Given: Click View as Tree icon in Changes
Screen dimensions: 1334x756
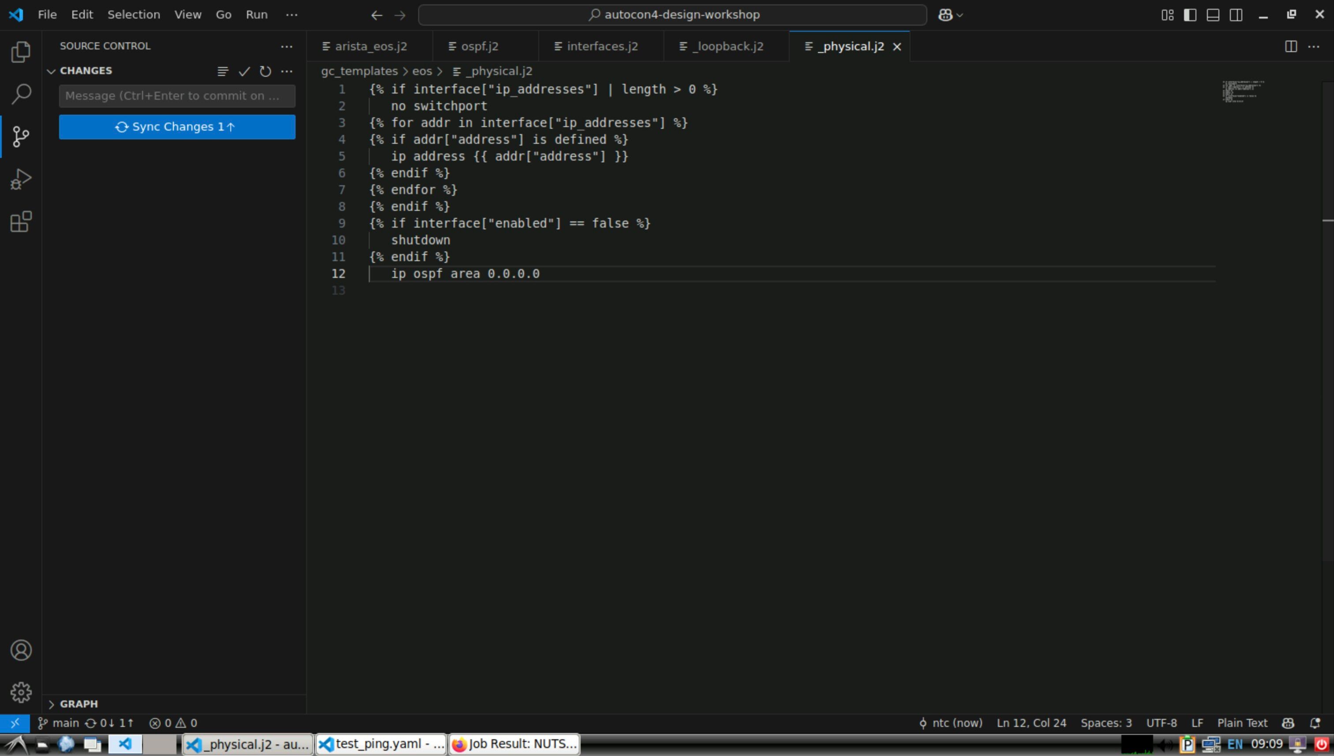Looking at the screenshot, I should pyautogui.click(x=223, y=71).
